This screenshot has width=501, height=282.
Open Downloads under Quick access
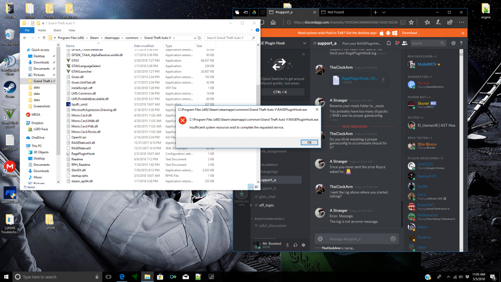pos(41,62)
